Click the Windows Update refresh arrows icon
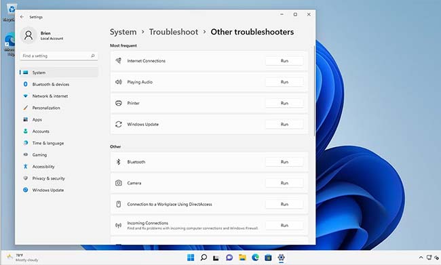Viewport: 441px width, 265px height. (x=119, y=124)
